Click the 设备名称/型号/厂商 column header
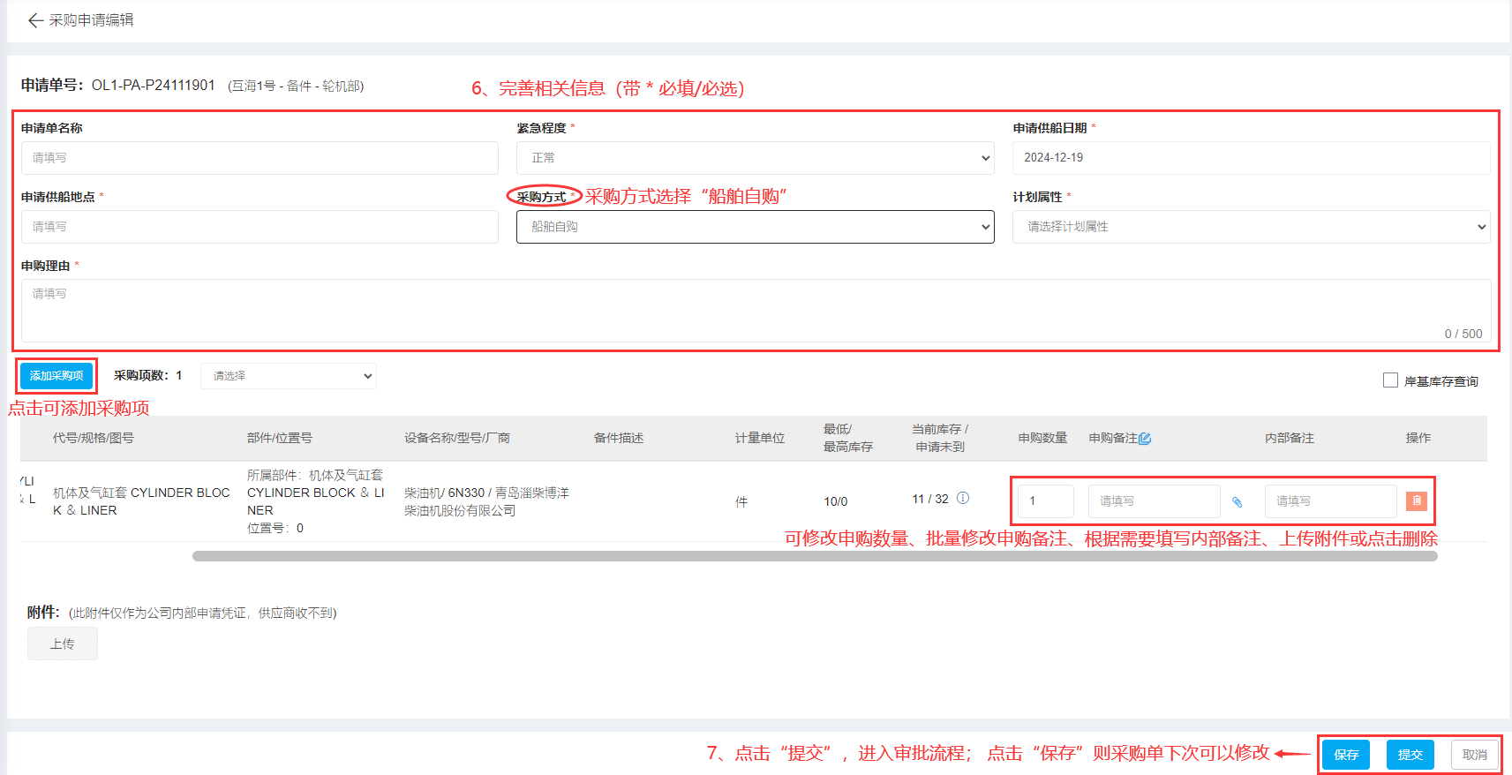This screenshot has height=775, width=1512. click(457, 438)
